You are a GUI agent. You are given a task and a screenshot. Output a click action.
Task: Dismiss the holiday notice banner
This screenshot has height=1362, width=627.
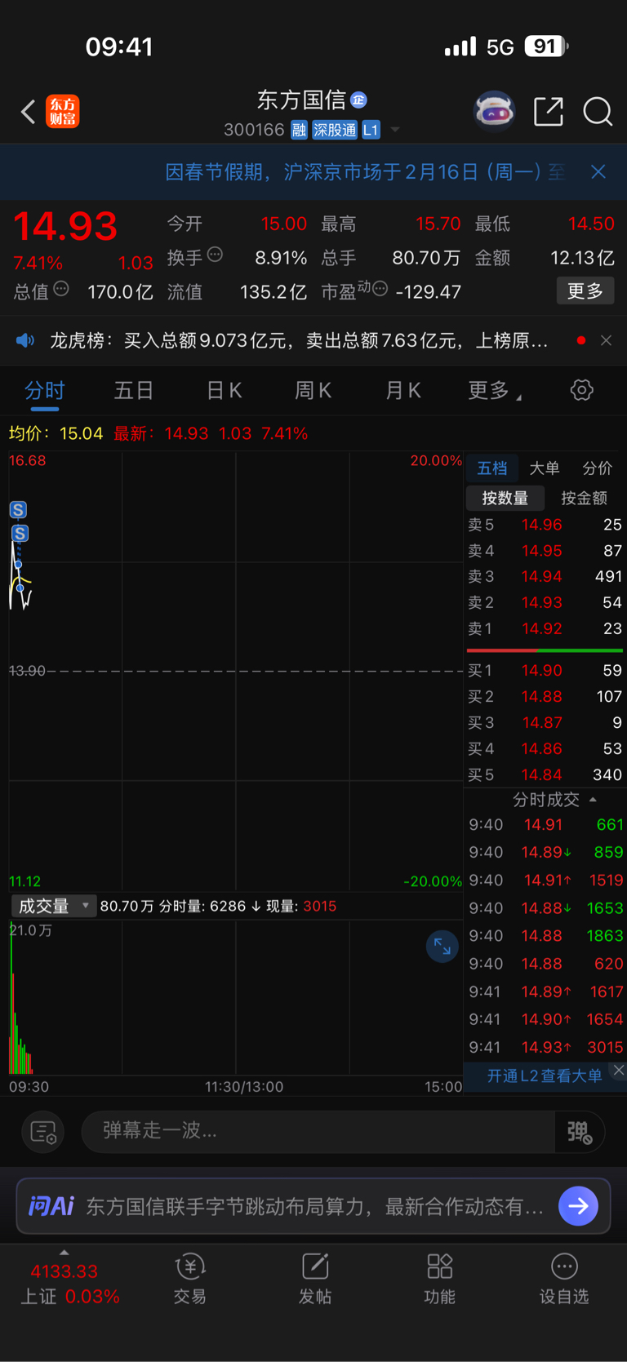pos(598,171)
